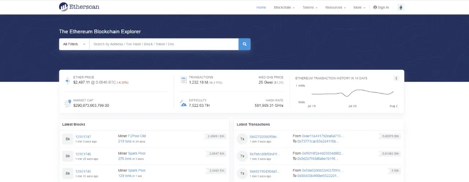Click the Ether Price diamond icon
The height and width of the screenshot is (182, 469).
tap(67, 80)
